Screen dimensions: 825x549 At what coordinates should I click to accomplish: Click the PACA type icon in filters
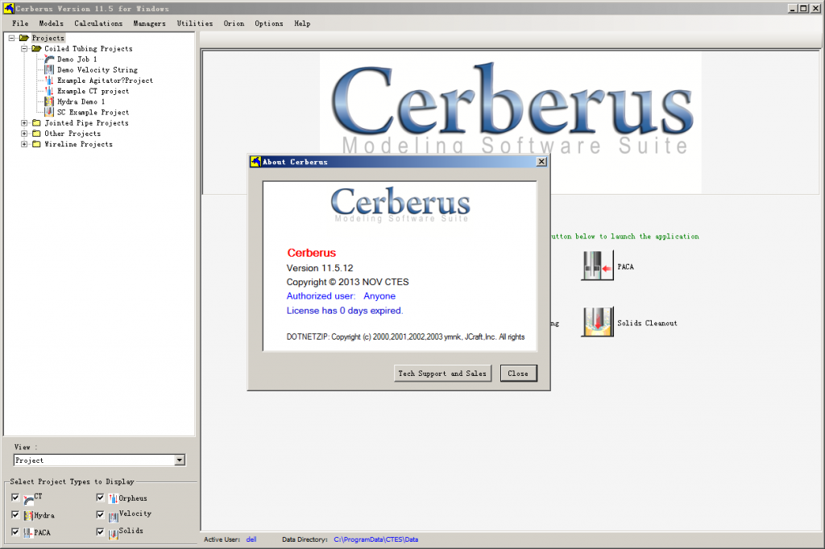[28, 533]
